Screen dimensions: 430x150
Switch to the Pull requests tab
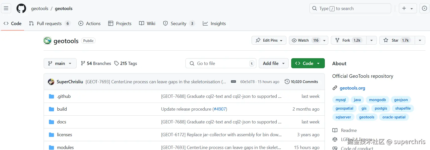click(x=49, y=24)
